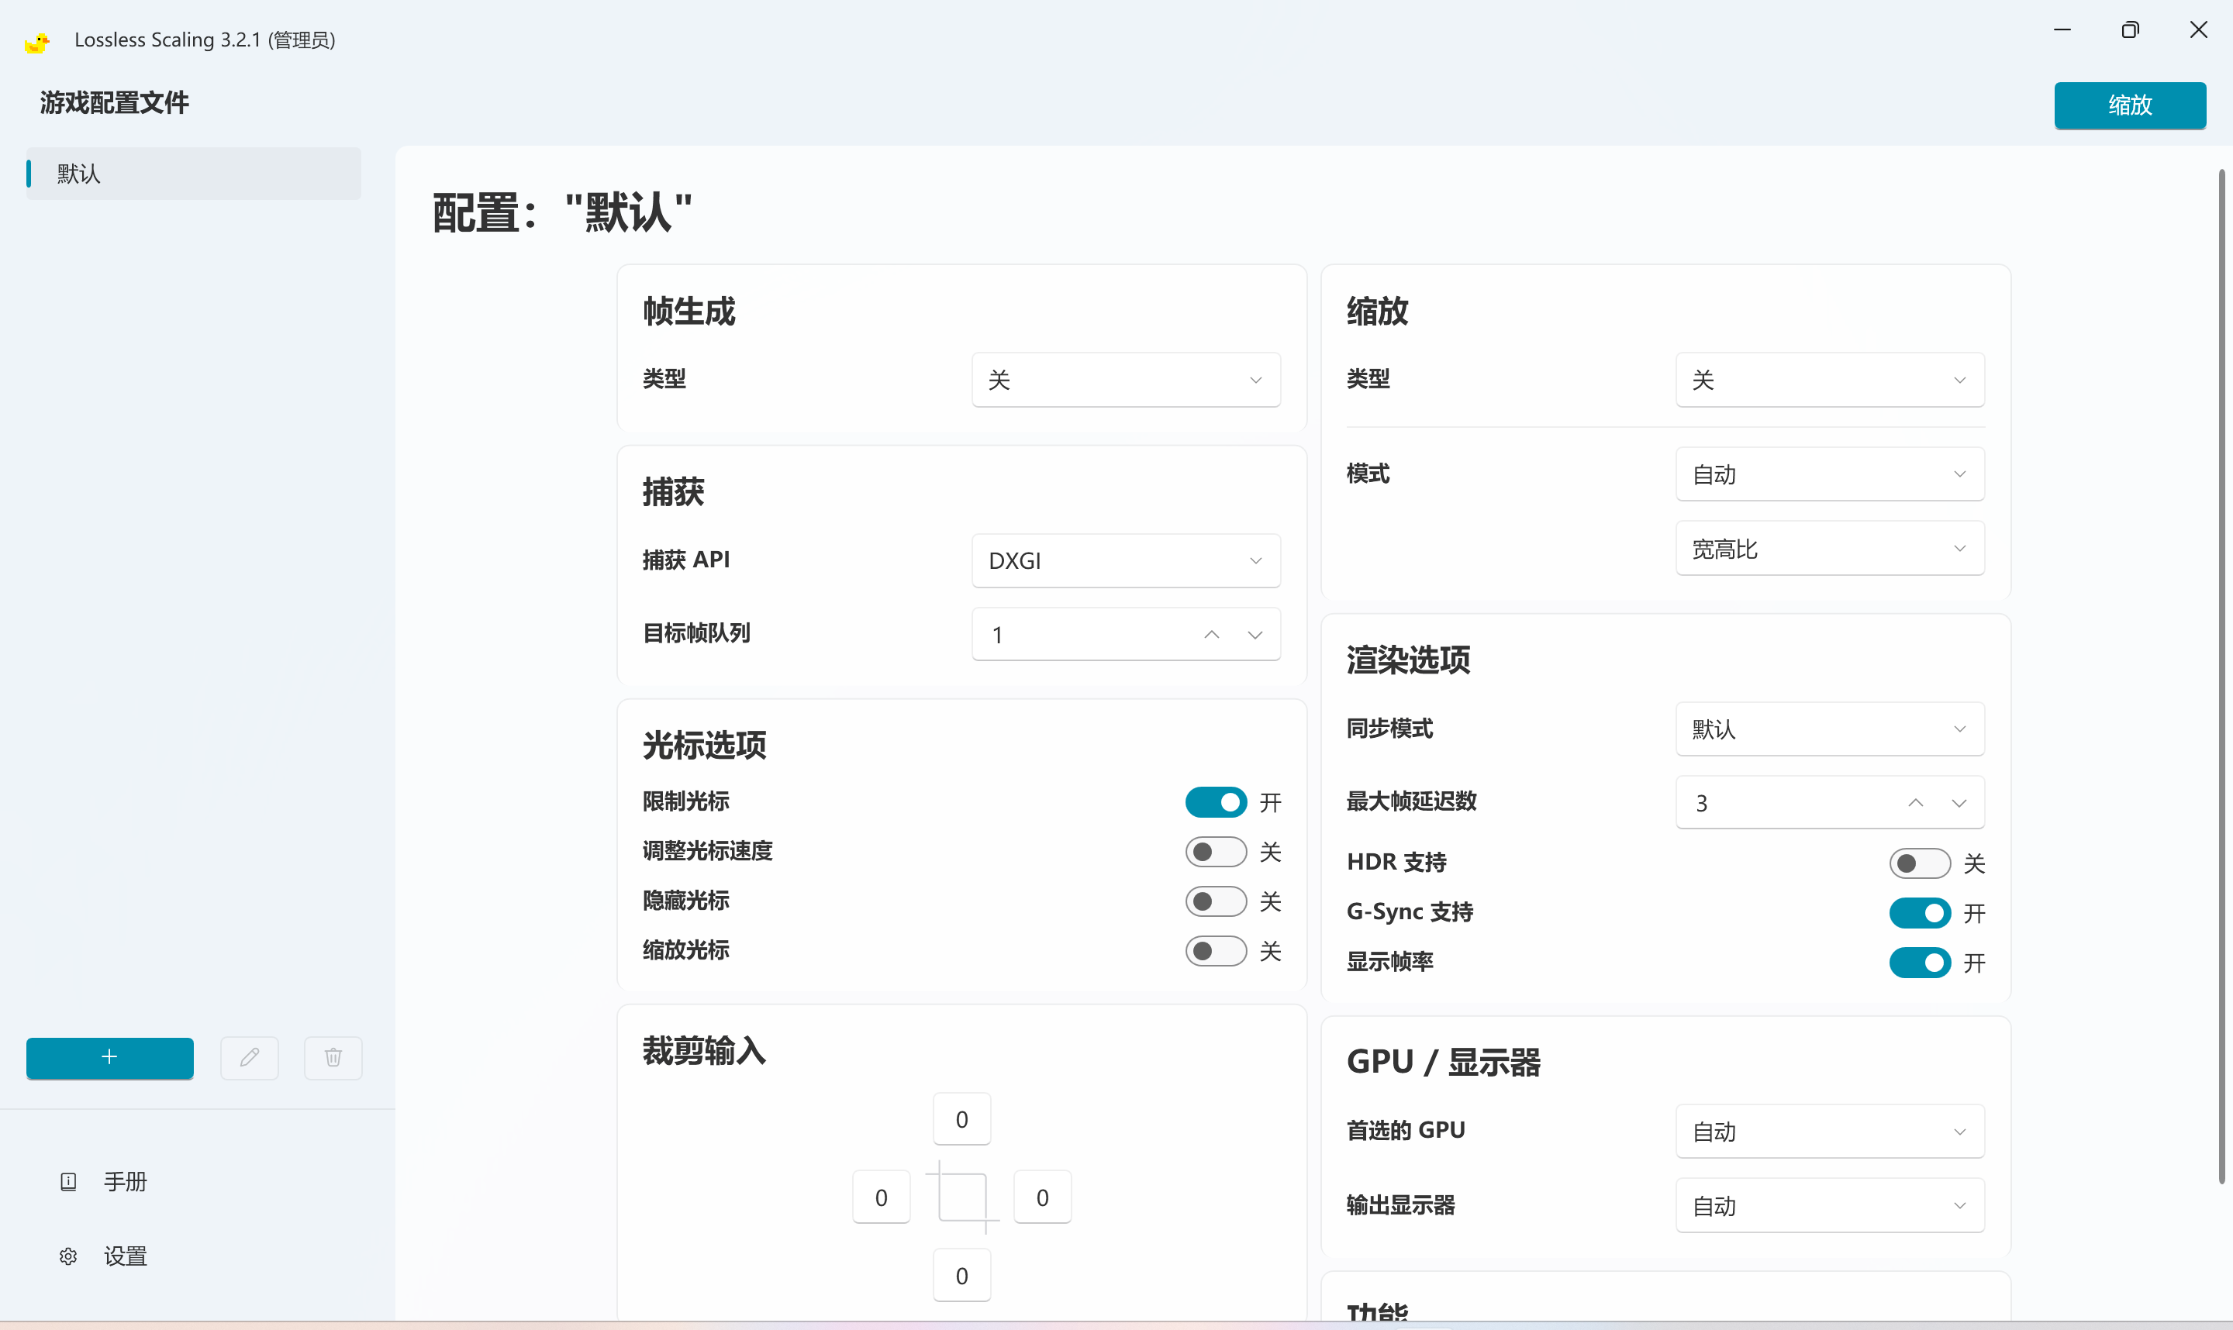The image size is (2233, 1330).
Task: Close the Lossless Scaling window
Action: point(2198,29)
